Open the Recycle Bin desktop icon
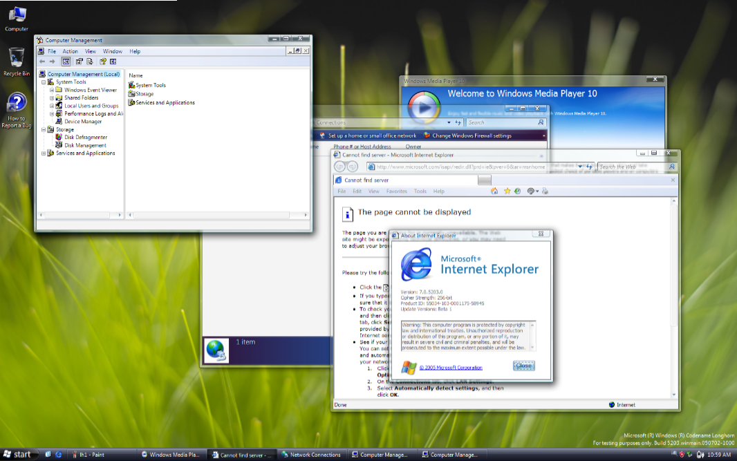 [17, 59]
